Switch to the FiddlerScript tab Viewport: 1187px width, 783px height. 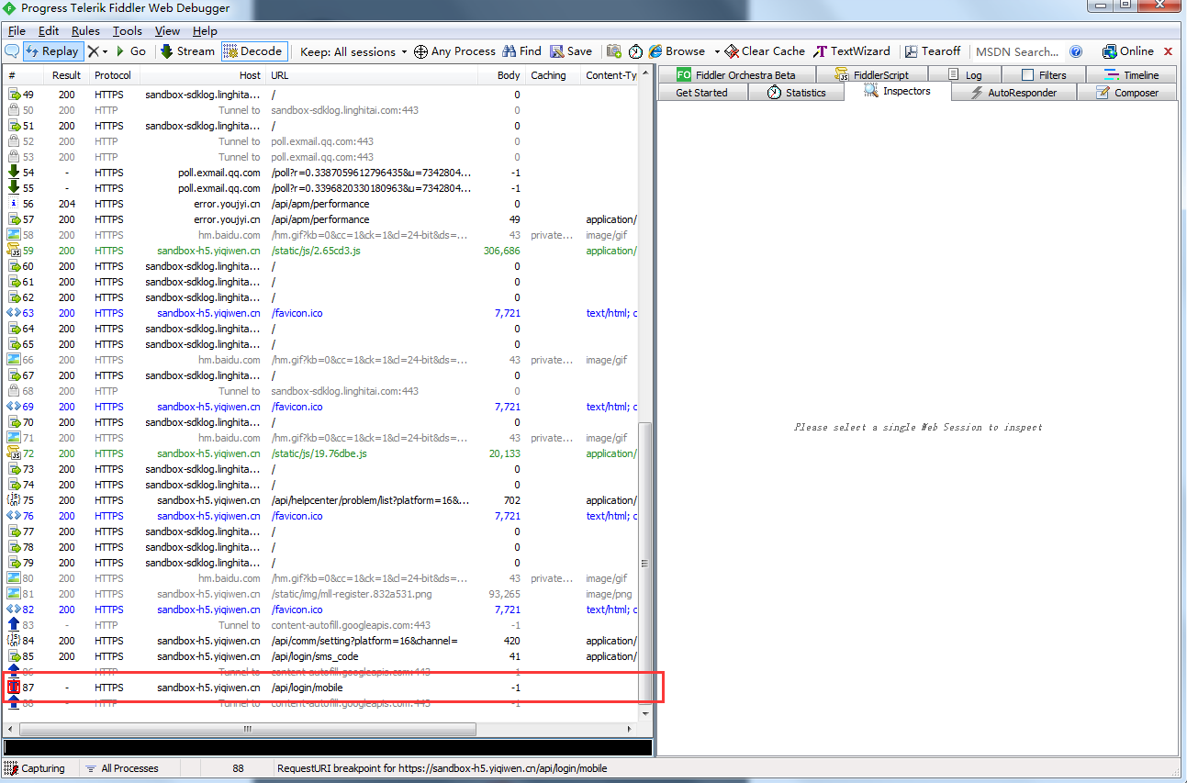point(870,75)
